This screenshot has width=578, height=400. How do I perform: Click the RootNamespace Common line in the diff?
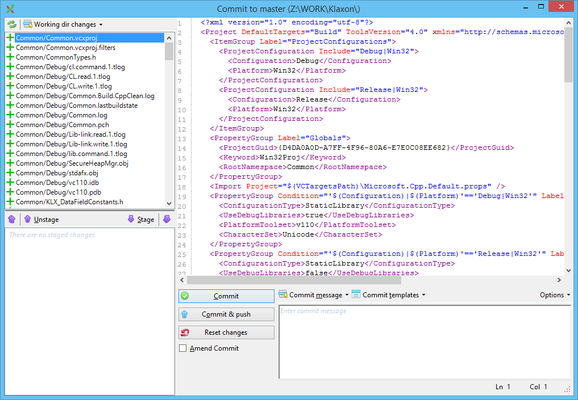click(303, 167)
